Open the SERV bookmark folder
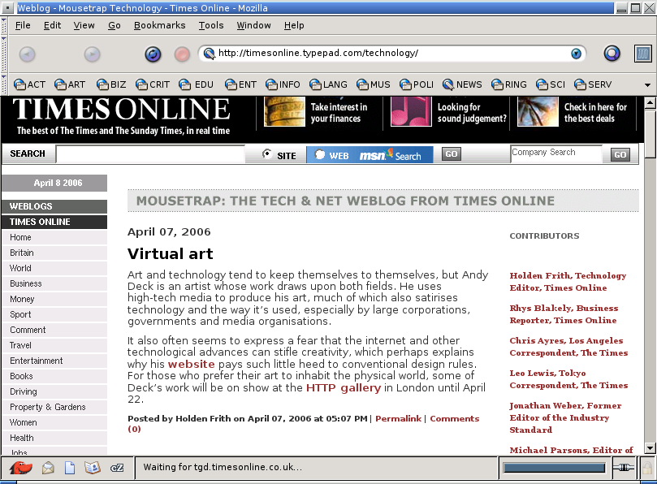 [593, 84]
